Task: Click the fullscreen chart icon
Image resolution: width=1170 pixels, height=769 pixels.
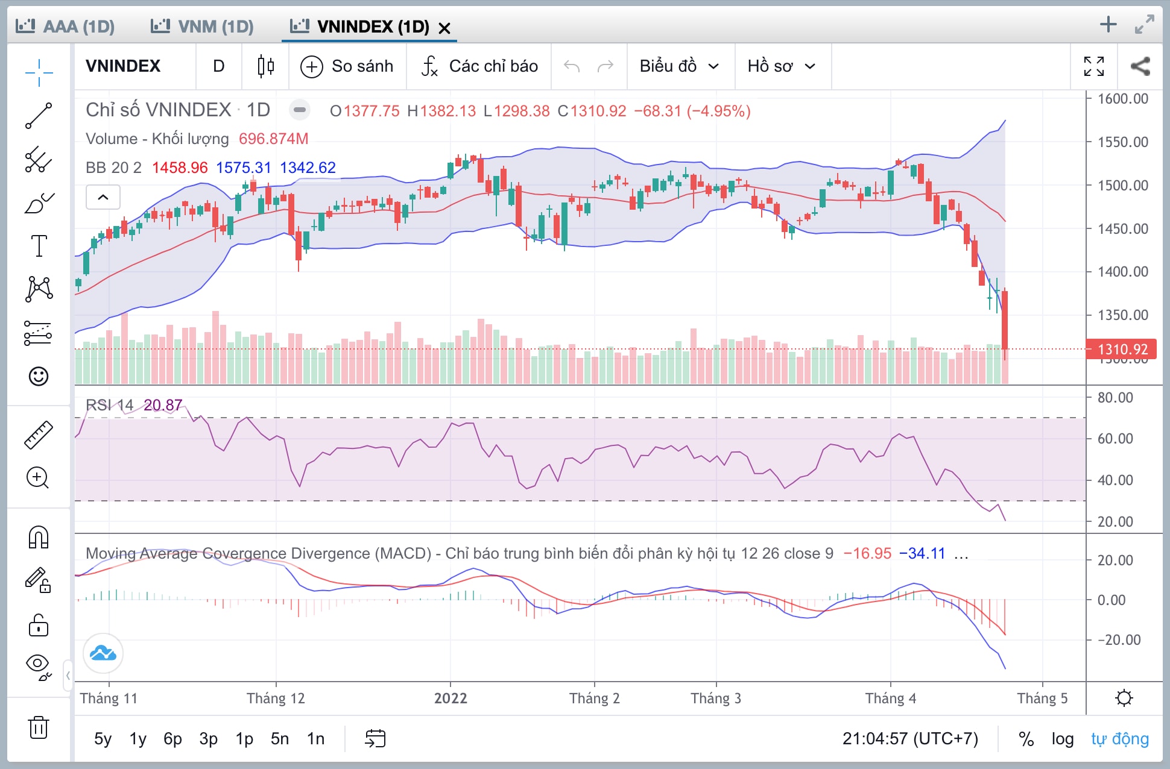Action: coord(1094,66)
